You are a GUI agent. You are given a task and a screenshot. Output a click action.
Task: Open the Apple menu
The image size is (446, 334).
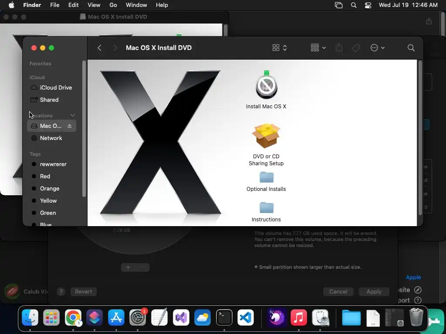pyautogui.click(x=11, y=5)
